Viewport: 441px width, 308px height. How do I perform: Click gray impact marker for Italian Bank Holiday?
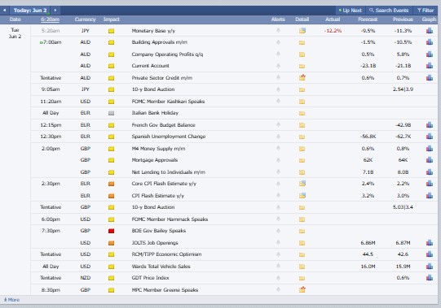pyautogui.click(x=112, y=113)
